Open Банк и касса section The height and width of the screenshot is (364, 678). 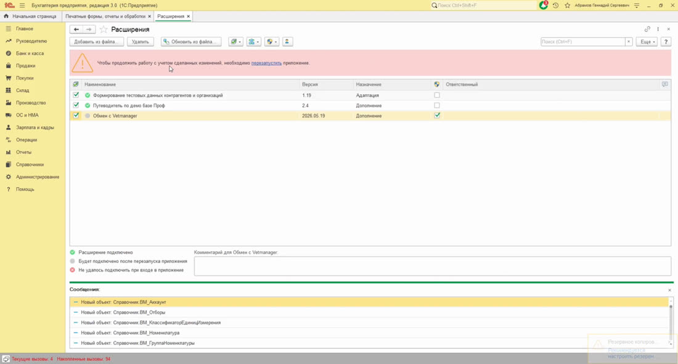30,53
